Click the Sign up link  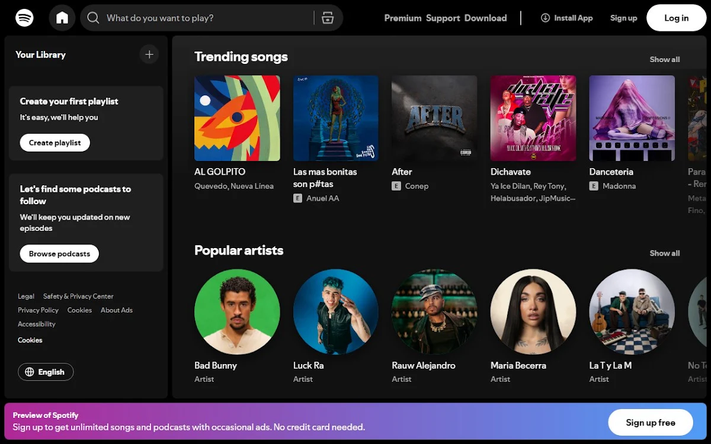[x=623, y=18]
